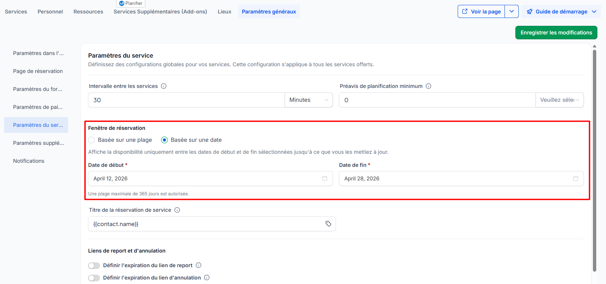The height and width of the screenshot is (284, 606).
Task: Open calendar icon in Date de début field
Action: point(325,178)
